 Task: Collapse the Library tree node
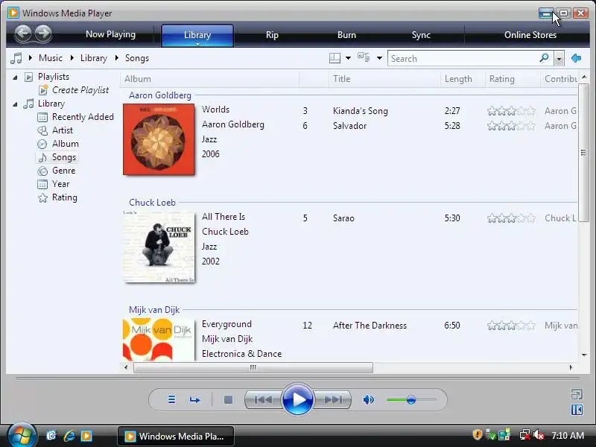click(x=15, y=104)
